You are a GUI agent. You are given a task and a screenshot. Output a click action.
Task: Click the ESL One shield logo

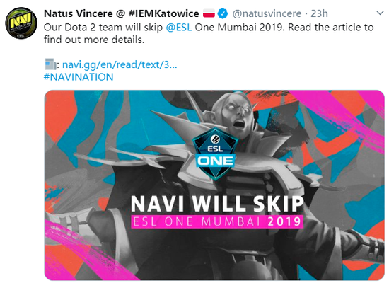tap(215, 154)
